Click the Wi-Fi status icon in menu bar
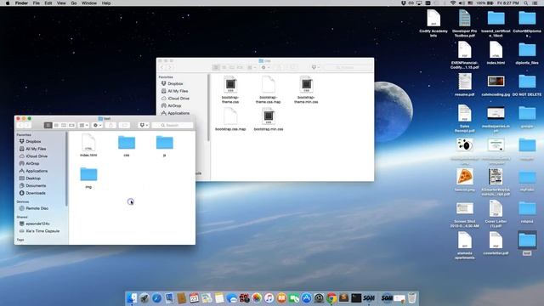 click(453, 3)
